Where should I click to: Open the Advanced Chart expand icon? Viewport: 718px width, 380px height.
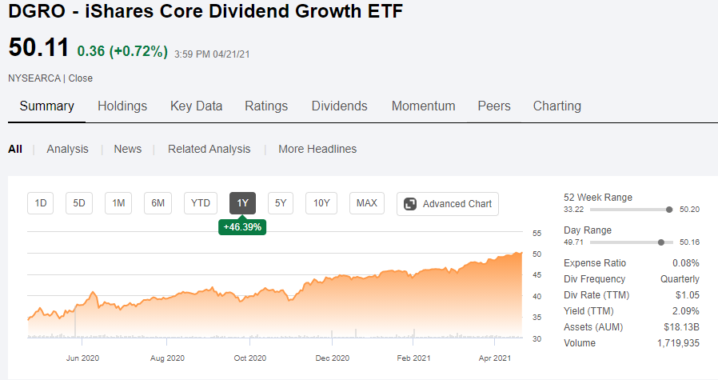point(410,204)
